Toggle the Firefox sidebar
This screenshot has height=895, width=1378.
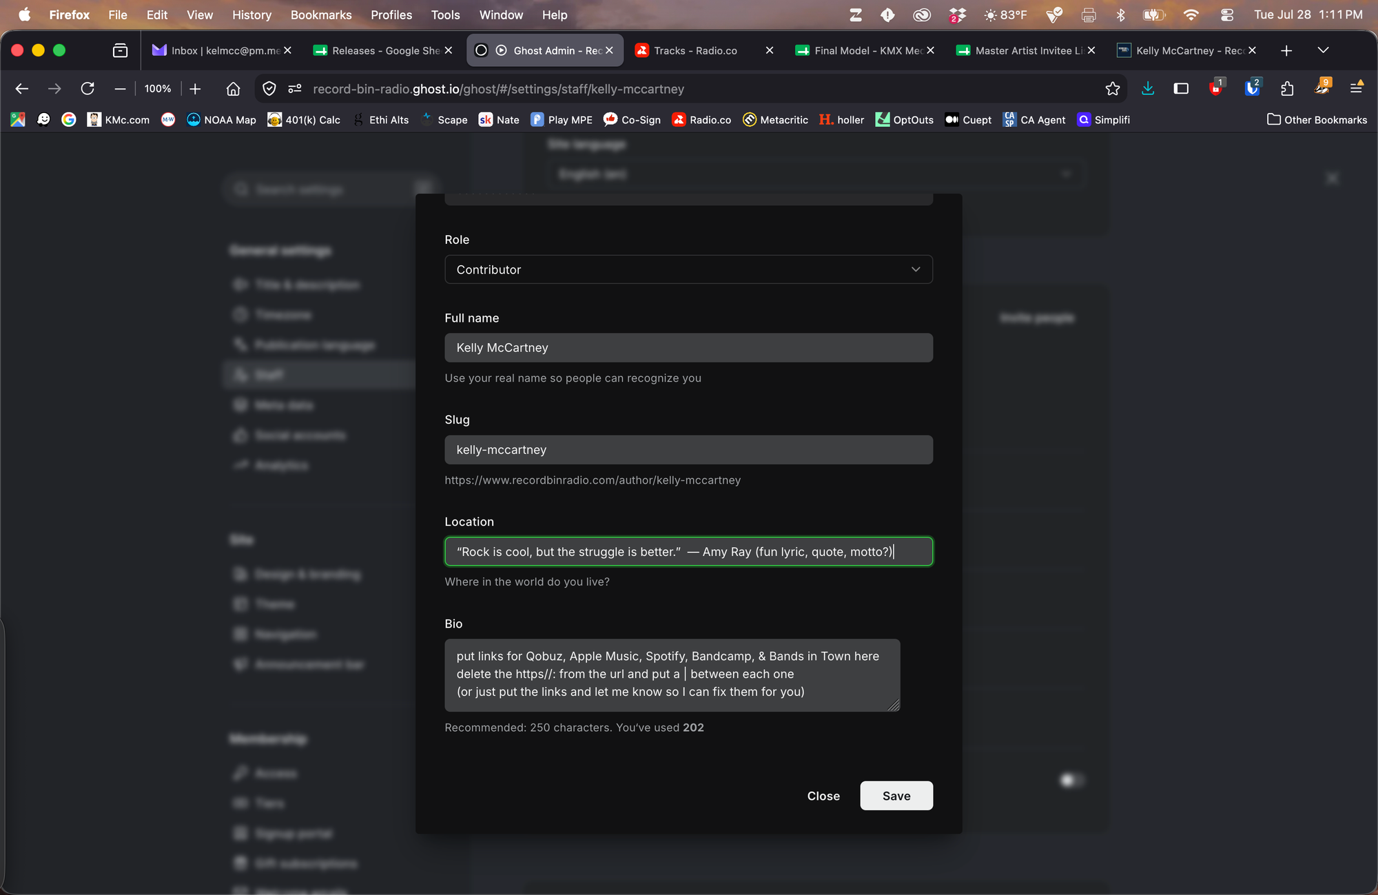(1181, 89)
